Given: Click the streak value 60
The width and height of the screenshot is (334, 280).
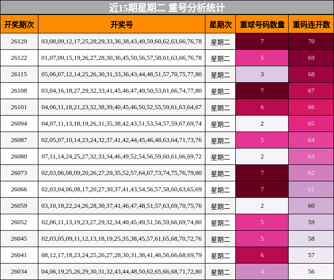Looking at the screenshot, I should (311, 206).
